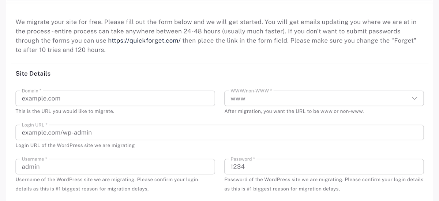The image size is (439, 201).
Task: Click the 'Site Details' section heading
Action: 33,73
